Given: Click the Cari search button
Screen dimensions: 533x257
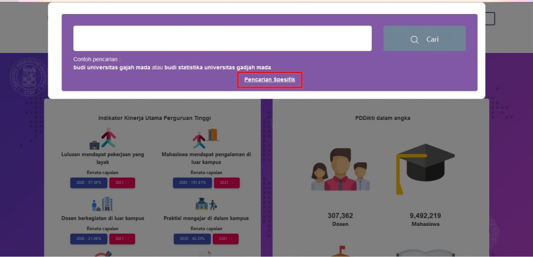Looking at the screenshot, I should 425,38.
